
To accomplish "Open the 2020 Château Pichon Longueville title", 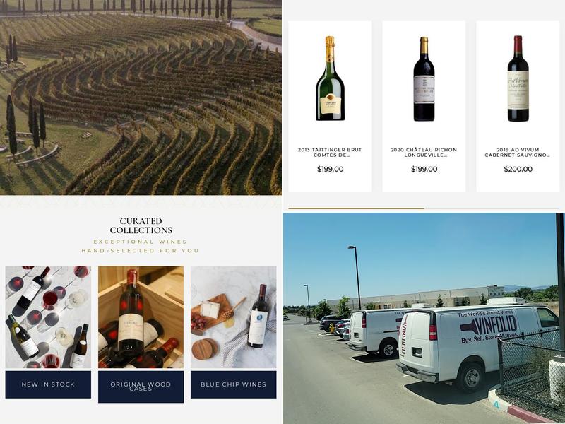I will coord(424,152).
